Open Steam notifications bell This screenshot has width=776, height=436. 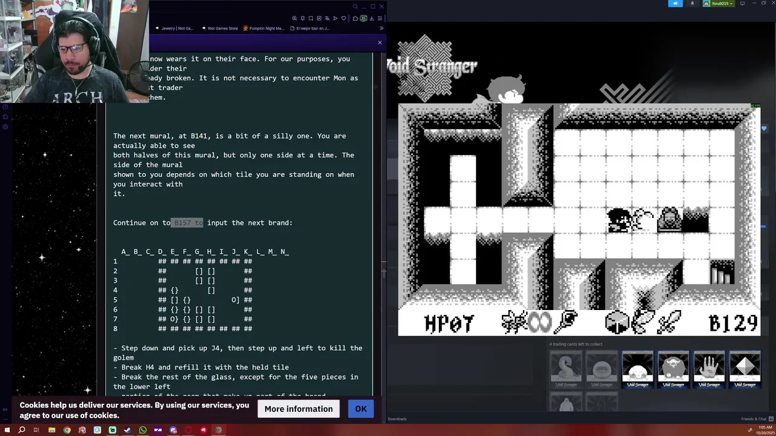[x=692, y=4]
